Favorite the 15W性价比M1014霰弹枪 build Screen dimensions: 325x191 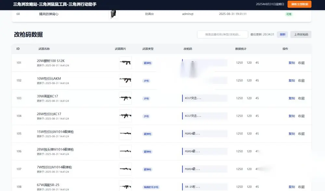[x=301, y=134]
